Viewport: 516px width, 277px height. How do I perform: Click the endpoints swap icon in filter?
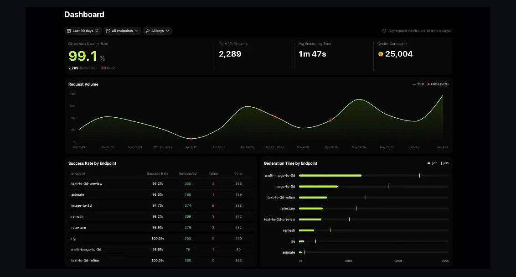tap(108, 31)
